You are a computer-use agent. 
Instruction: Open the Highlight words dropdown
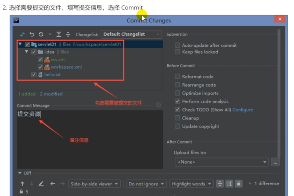(192, 184)
